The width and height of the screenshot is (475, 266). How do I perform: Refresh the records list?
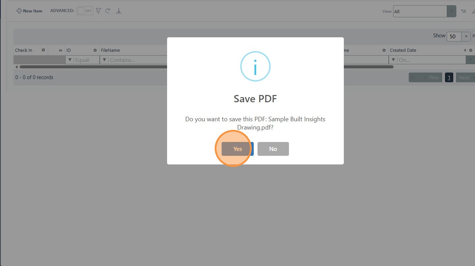(x=108, y=11)
